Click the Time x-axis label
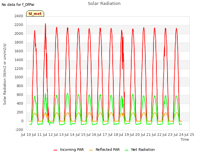 click(185, 139)
